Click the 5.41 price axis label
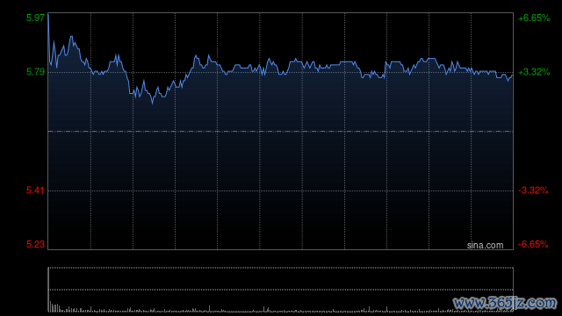562x316 pixels. 35,190
